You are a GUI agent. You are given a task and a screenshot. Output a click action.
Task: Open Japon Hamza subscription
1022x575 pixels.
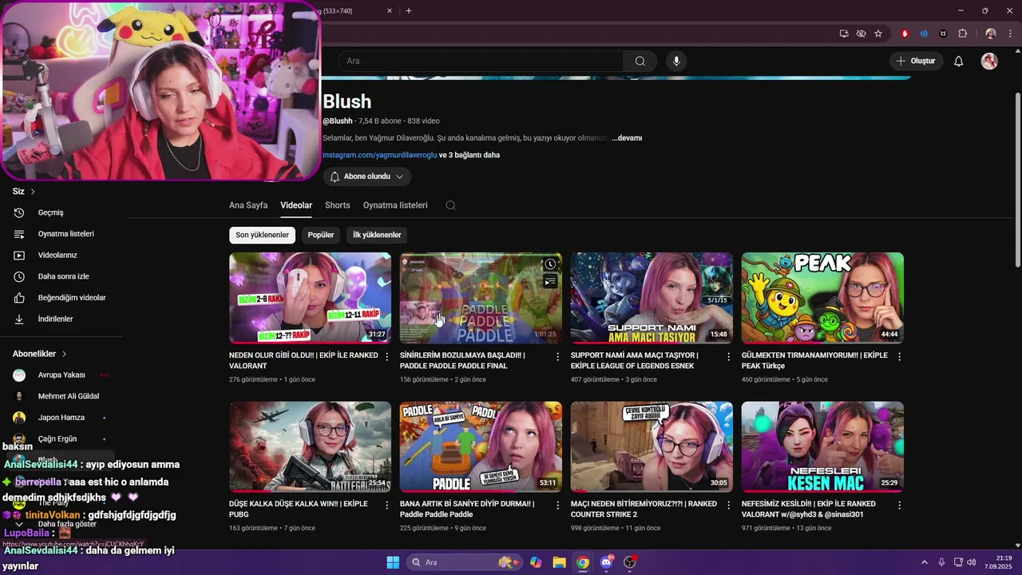61,418
